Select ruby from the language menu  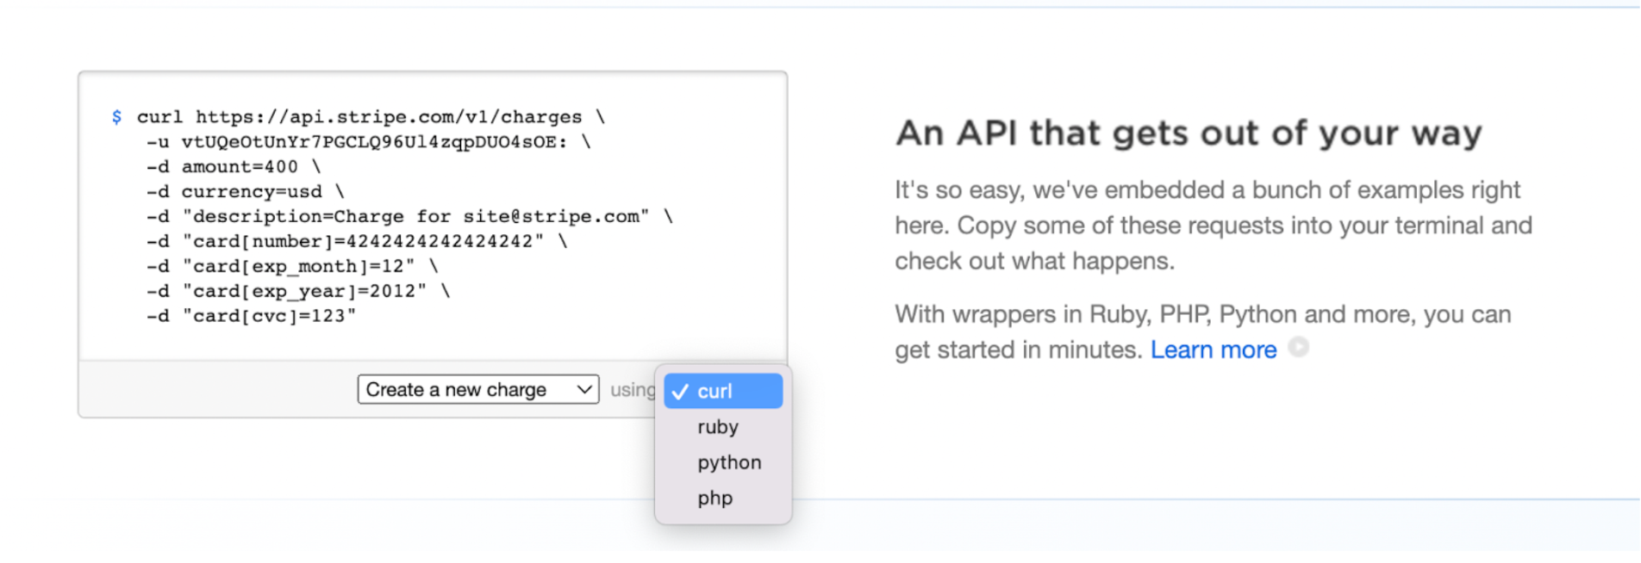(718, 427)
